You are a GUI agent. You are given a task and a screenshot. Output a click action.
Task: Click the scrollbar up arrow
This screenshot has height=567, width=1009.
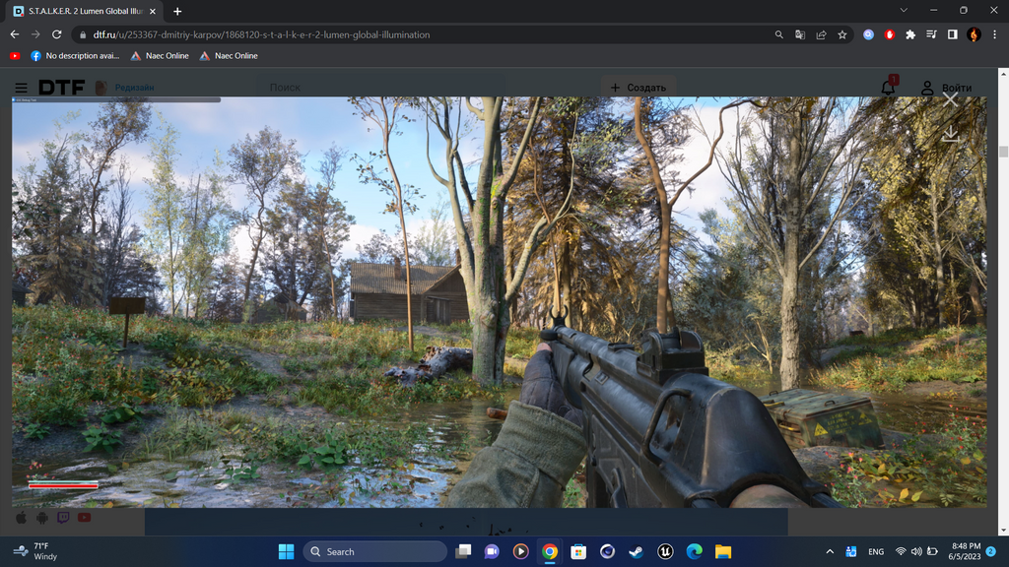click(x=1003, y=74)
